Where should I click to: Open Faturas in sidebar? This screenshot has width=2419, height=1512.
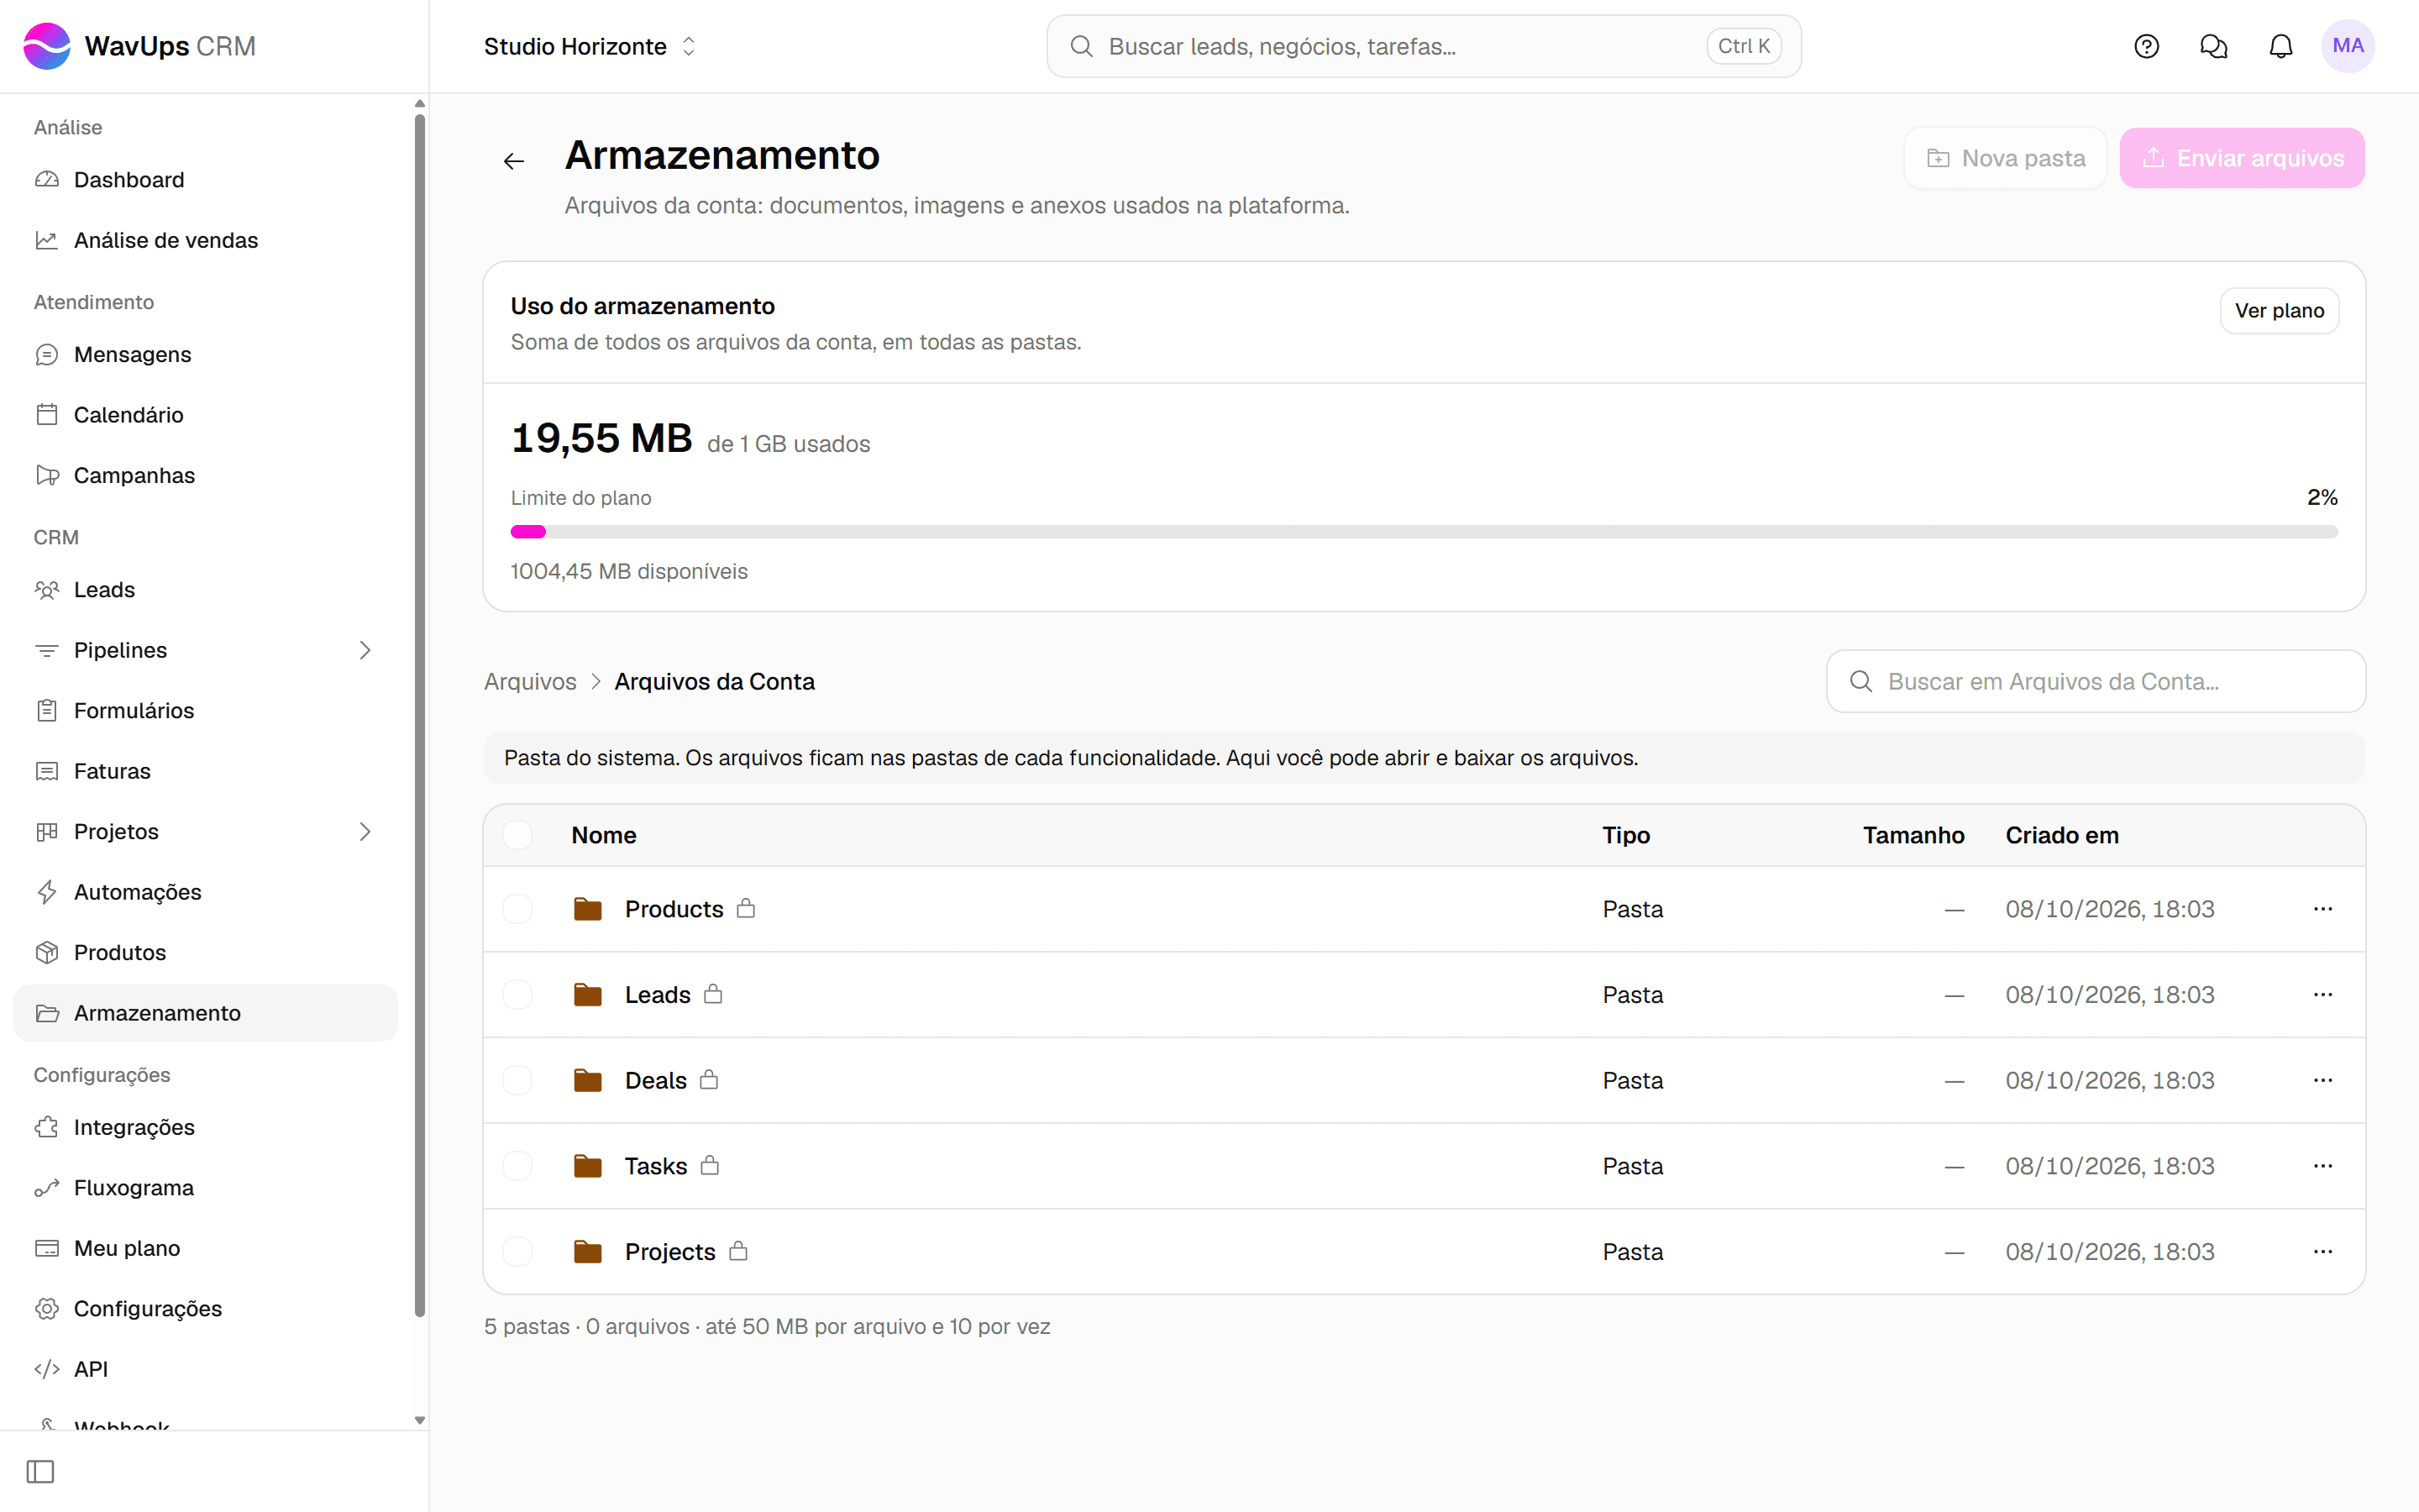pos(205,771)
